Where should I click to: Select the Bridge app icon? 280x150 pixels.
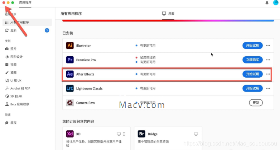[141, 134]
